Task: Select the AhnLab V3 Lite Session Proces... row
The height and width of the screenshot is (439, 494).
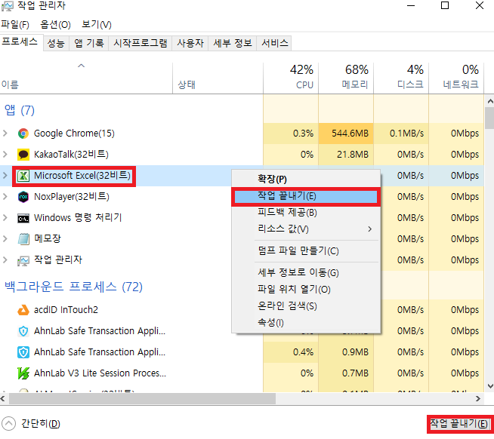Action: pos(242,373)
